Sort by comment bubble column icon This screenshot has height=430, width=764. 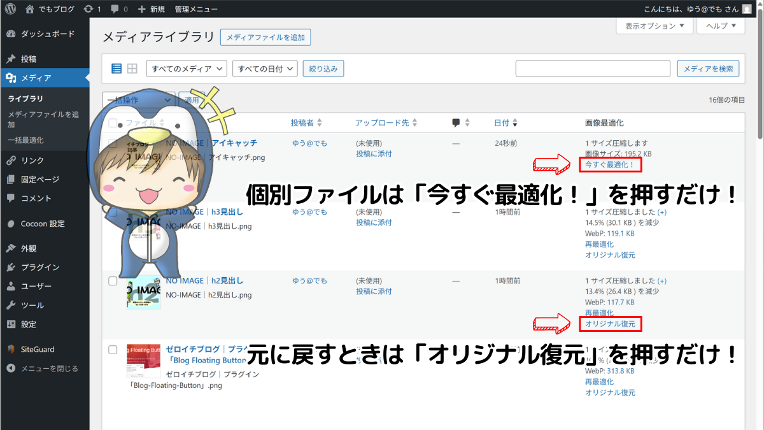456,122
